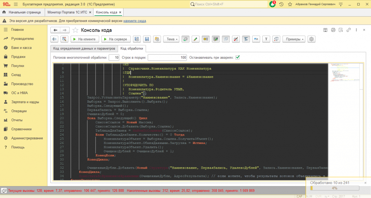371x198 pixels.
Task: Go back with the left arrow button
Action: click(55, 30)
